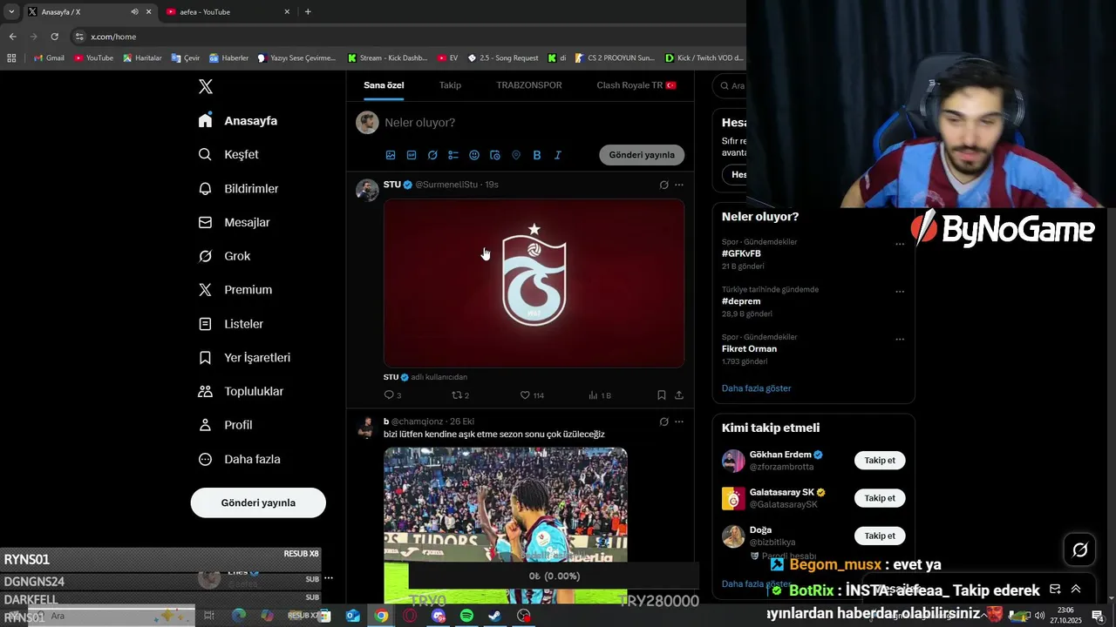The image size is (1116, 627).
Task: Switch to TRABZONSPOR tab
Action: coord(529,85)
